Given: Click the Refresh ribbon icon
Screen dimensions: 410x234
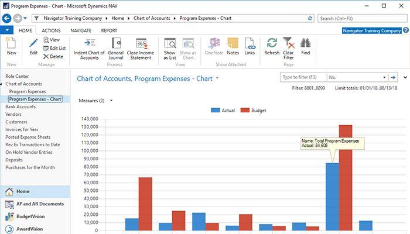Looking at the screenshot, I should click(x=272, y=43).
